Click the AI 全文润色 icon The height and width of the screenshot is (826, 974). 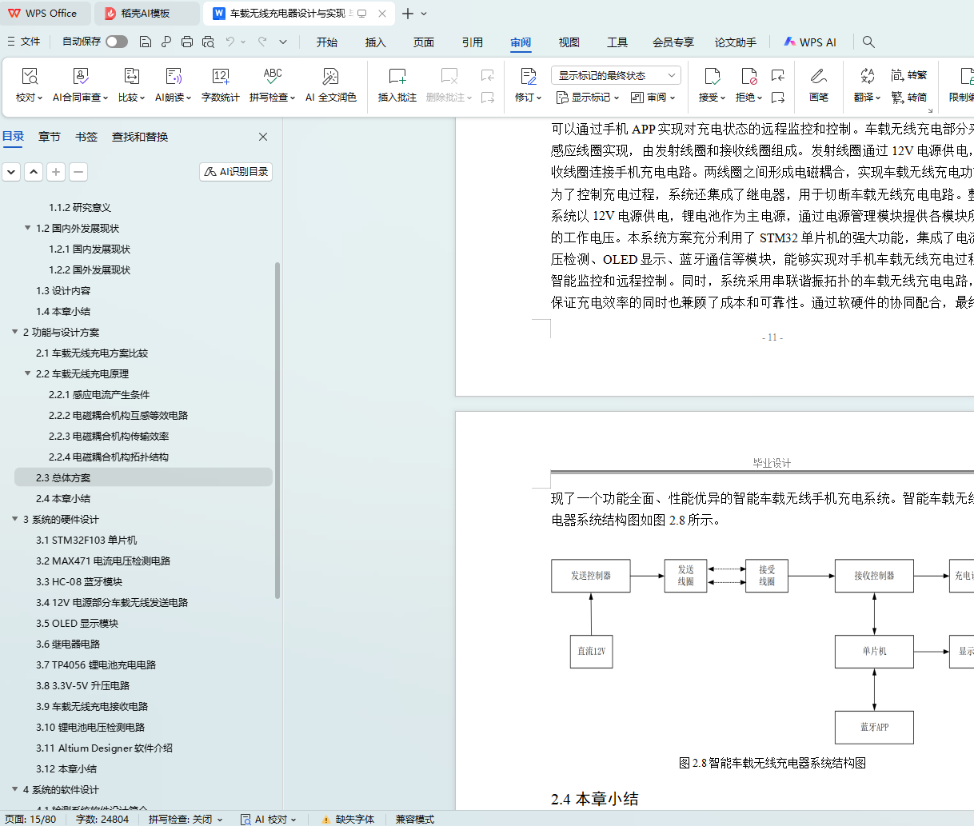pos(330,77)
